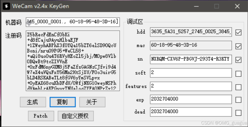Image resolution: width=248 pixels, height=127 pixels.
Task: Click the sn serial number field
Action: point(191,59)
